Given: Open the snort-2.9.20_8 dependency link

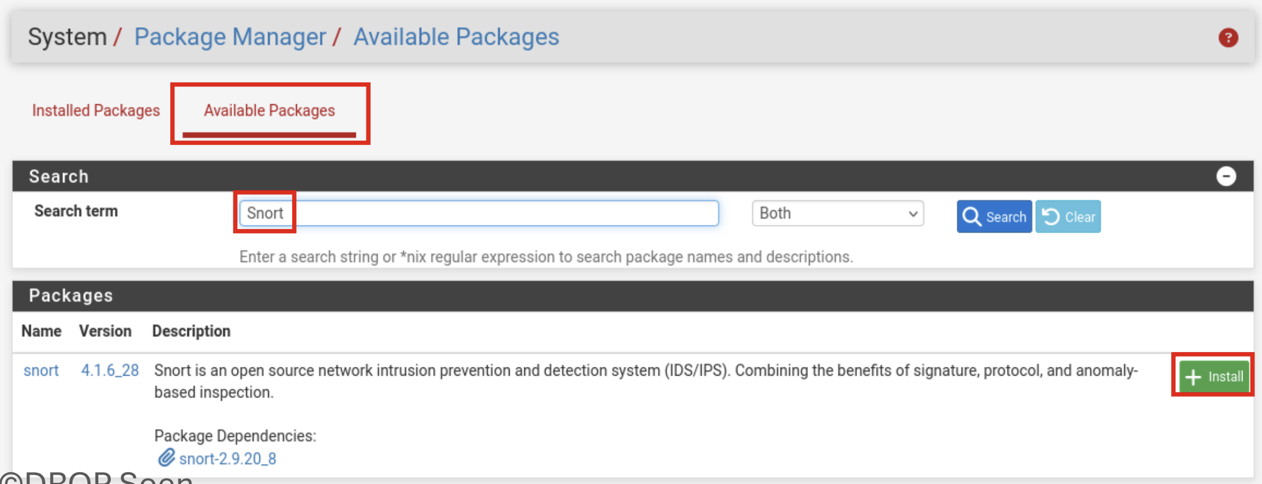Looking at the screenshot, I should coord(227,459).
